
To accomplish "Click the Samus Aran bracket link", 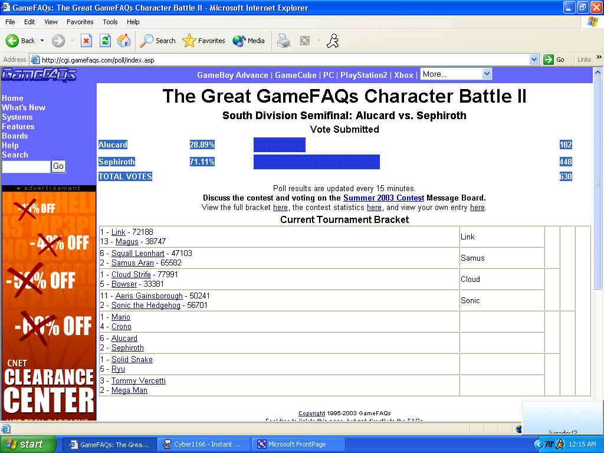I will click(133, 262).
